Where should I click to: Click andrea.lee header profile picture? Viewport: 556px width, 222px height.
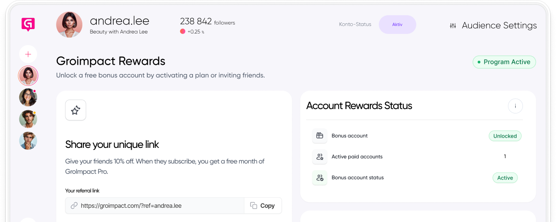69,25
